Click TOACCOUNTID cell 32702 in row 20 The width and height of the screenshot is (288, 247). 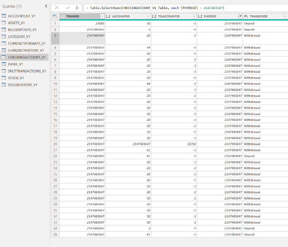(174, 144)
